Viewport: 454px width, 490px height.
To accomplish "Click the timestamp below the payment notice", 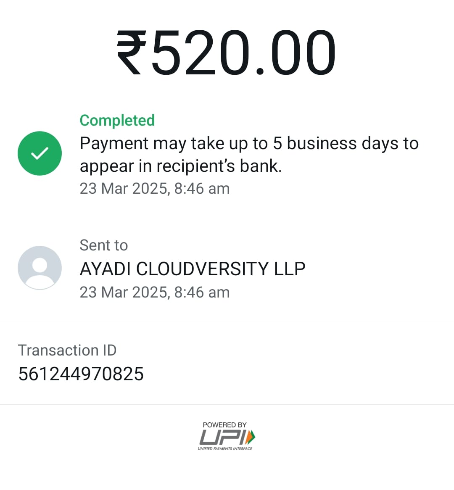I will [x=155, y=188].
